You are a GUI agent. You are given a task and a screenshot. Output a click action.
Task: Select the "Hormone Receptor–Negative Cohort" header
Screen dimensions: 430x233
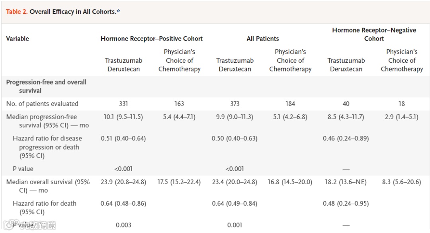pos(374,35)
